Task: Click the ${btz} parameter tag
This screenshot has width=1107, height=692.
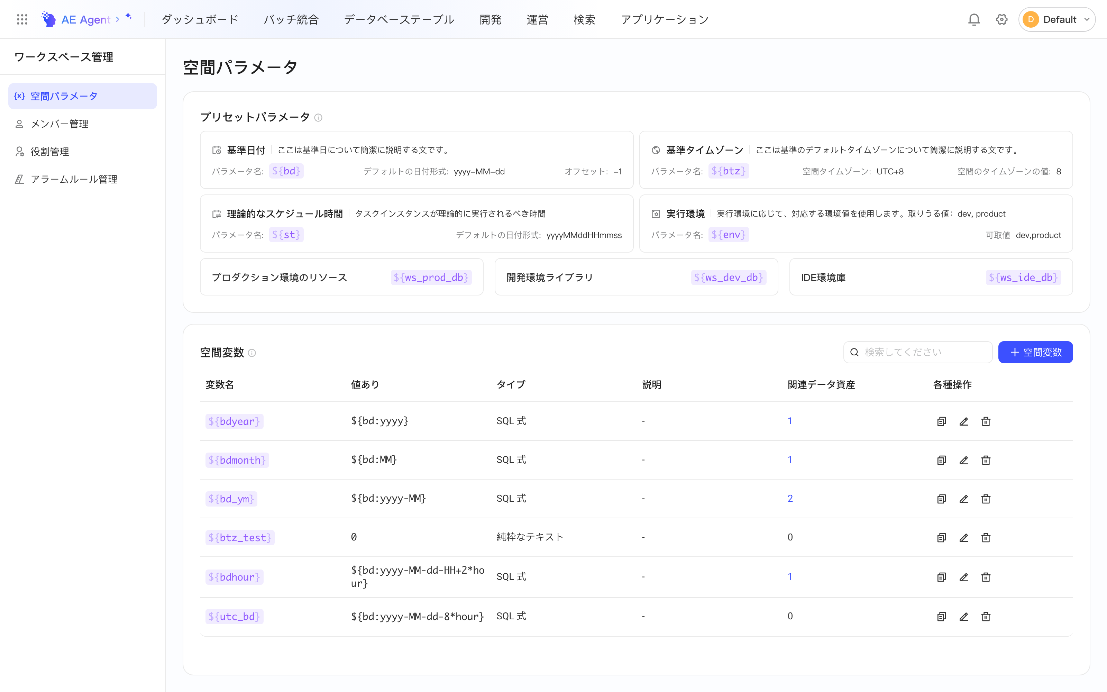Action: click(x=728, y=171)
